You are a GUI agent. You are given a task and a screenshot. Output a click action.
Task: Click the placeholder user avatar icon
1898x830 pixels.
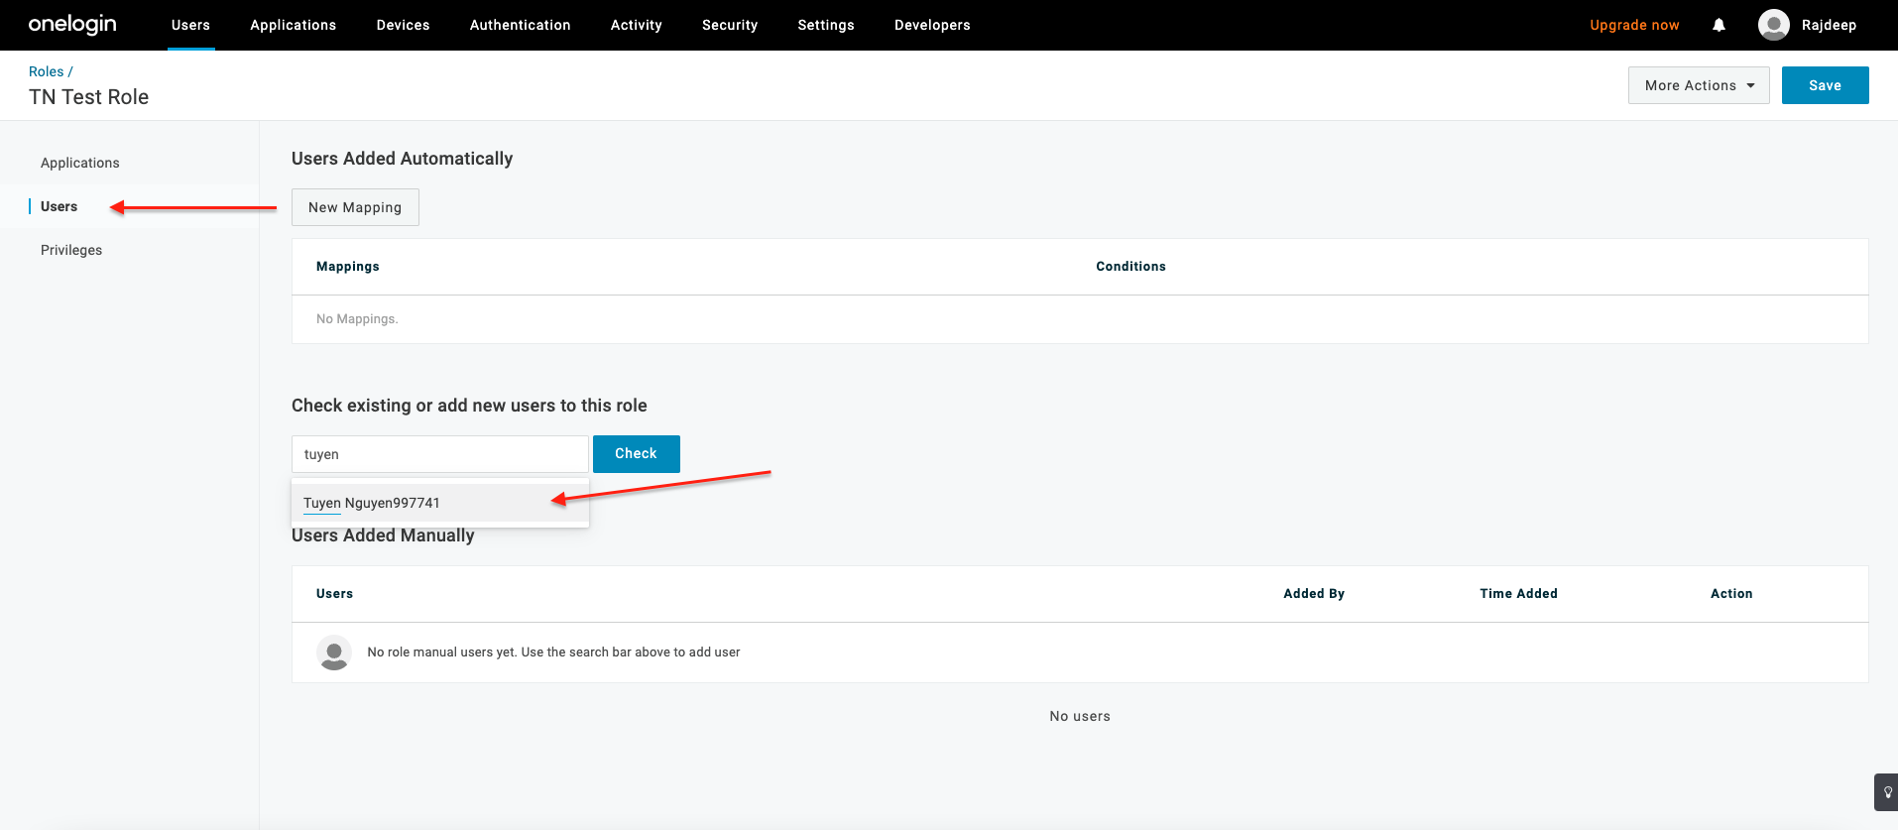334,652
